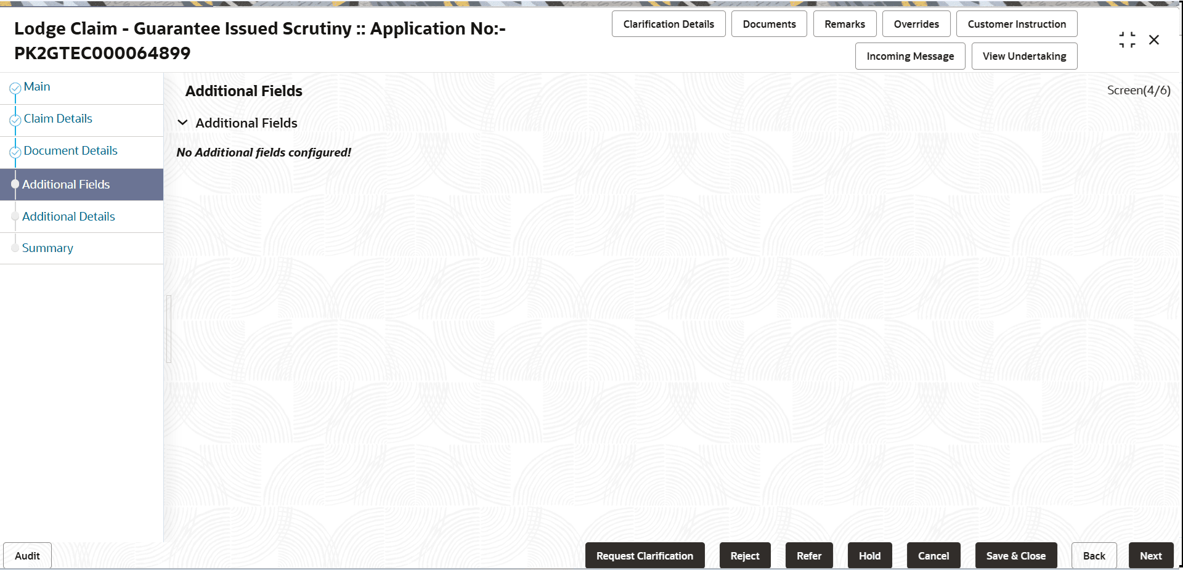Select the progress dot beside Additional Details
The image size is (1183, 570).
tap(15, 216)
